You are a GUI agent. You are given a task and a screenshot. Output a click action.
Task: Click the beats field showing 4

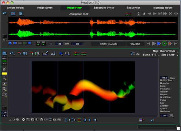pyautogui.click(x=51, y=44)
